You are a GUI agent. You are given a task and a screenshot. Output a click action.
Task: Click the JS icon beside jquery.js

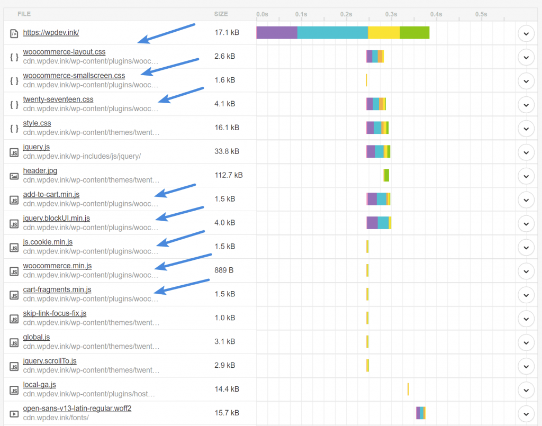tap(14, 152)
